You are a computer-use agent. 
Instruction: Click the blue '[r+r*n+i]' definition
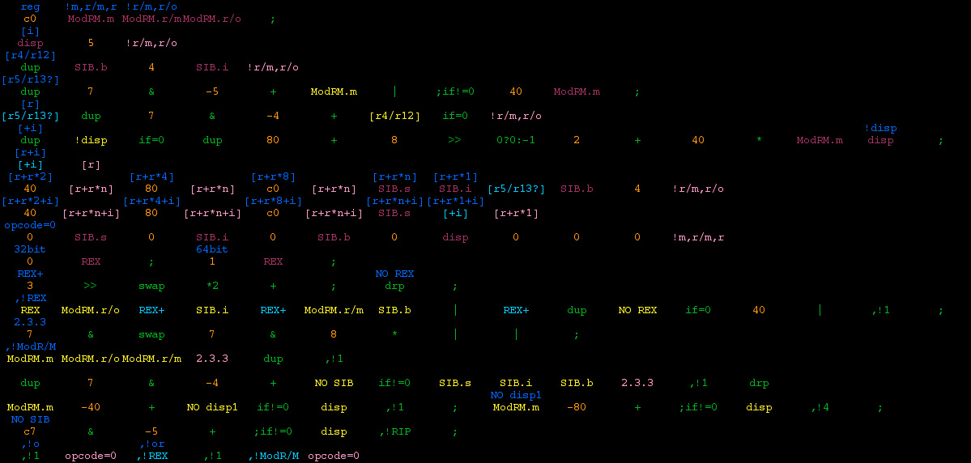[x=394, y=202]
